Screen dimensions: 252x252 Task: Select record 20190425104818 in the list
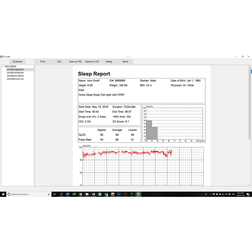(15, 76)
